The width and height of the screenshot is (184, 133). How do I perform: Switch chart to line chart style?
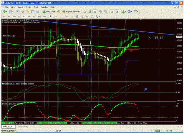pyautogui.click(x=95, y=11)
